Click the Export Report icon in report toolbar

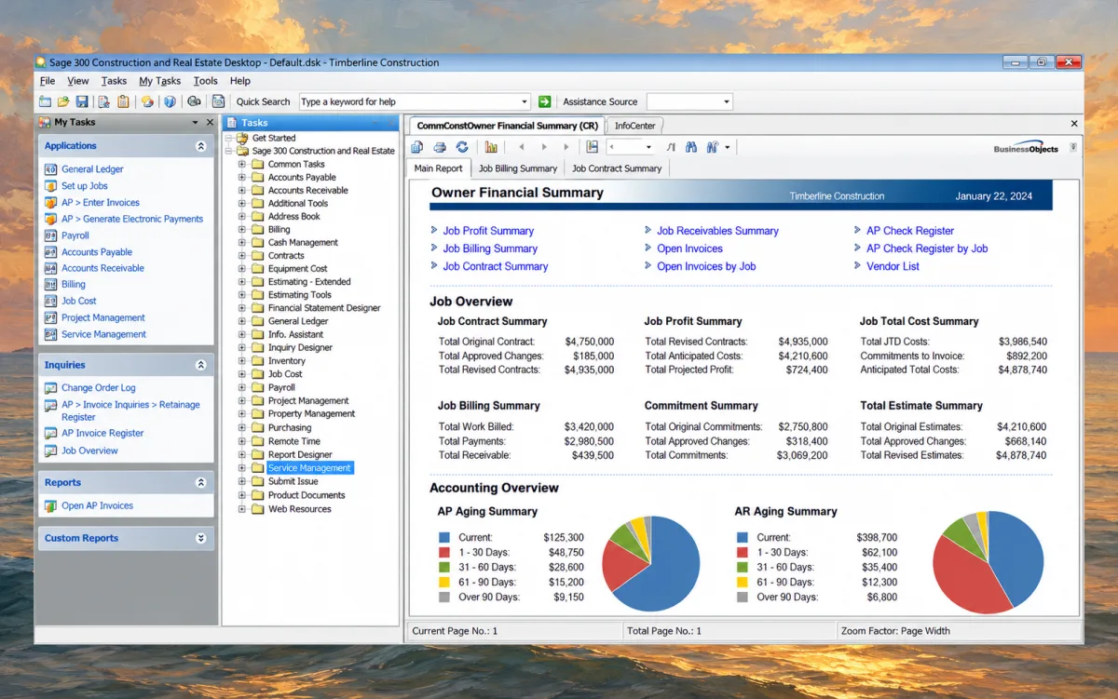[x=416, y=147]
